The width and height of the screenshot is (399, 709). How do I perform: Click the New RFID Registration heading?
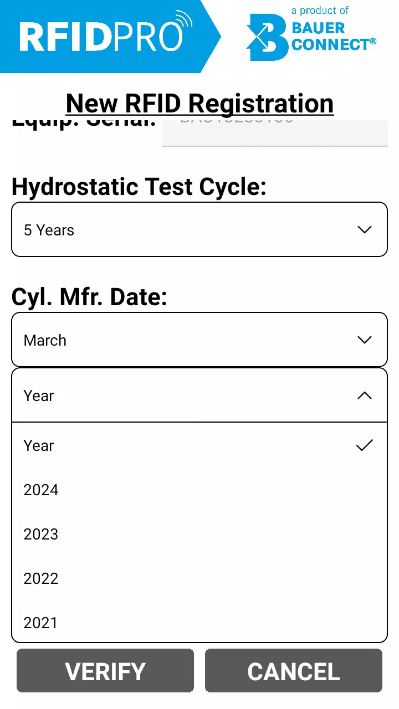click(199, 104)
